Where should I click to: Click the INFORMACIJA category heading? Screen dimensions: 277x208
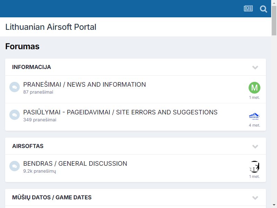click(x=32, y=67)
